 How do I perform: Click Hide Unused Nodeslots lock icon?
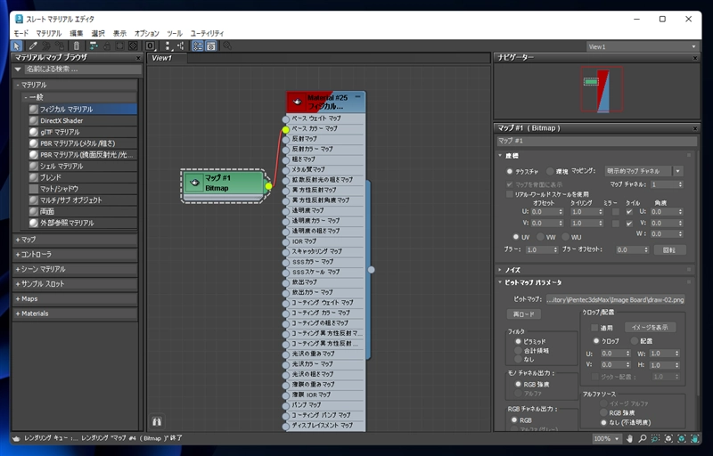pyautogui.click(x=106, y=46)
